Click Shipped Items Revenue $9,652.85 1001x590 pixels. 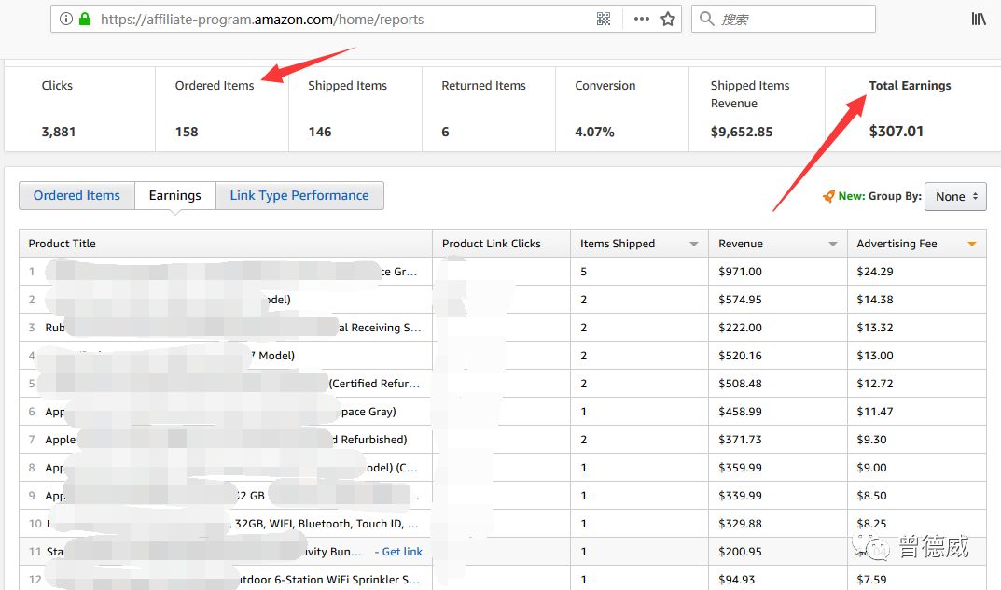pyautogui.click(x=741, y=132)
